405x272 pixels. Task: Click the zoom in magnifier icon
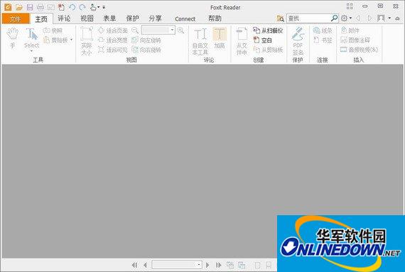180,31
